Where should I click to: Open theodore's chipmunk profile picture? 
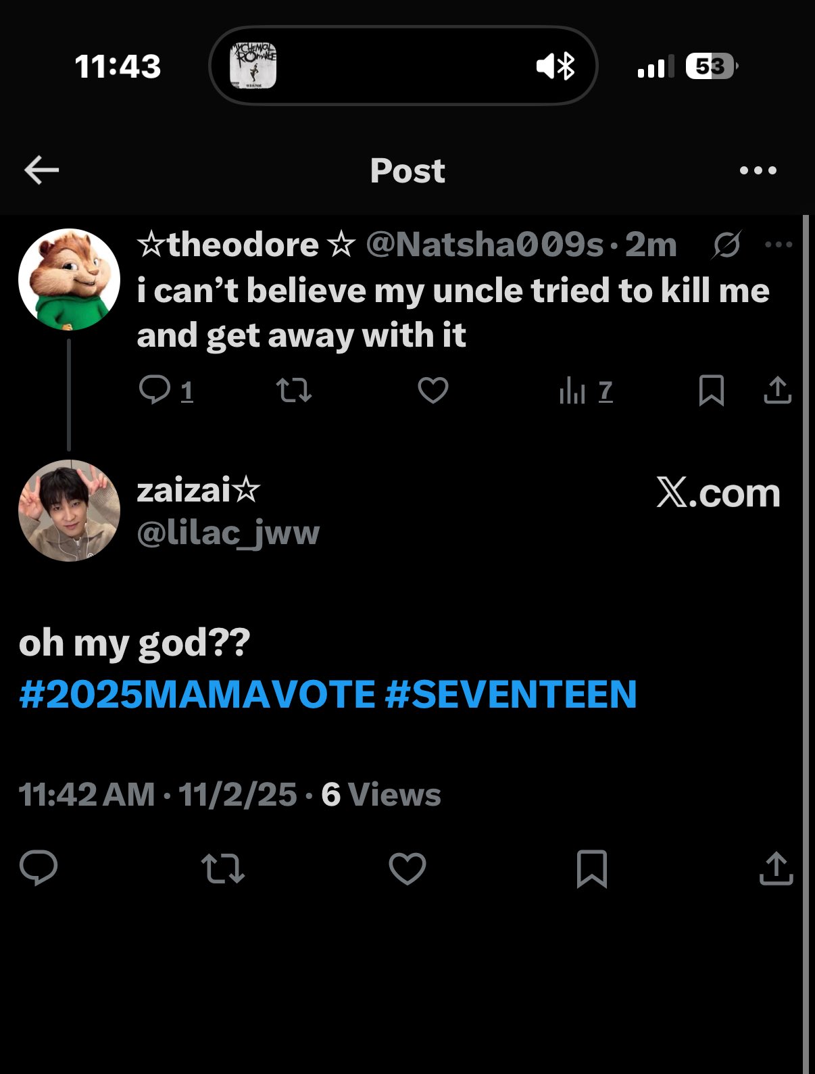(69, 280)
